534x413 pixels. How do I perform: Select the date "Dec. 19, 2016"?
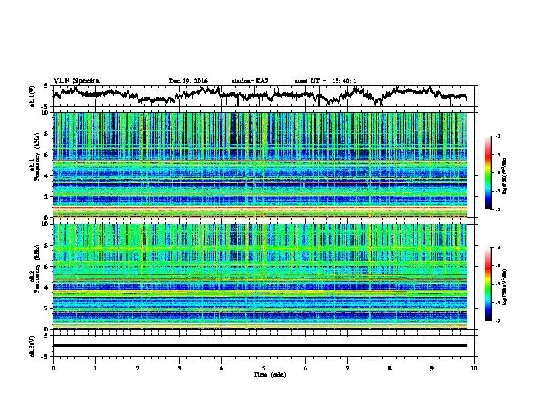(x=188, y=81)
